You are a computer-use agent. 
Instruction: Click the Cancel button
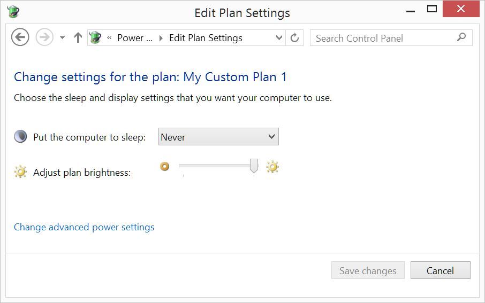[440, 270]
